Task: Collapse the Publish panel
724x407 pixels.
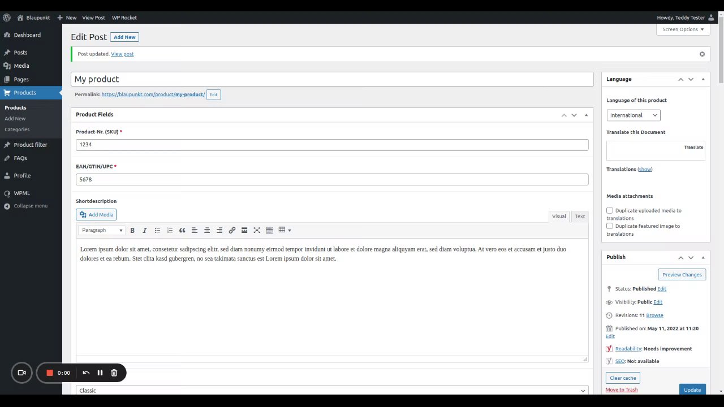Action: (x=703, y=257)
